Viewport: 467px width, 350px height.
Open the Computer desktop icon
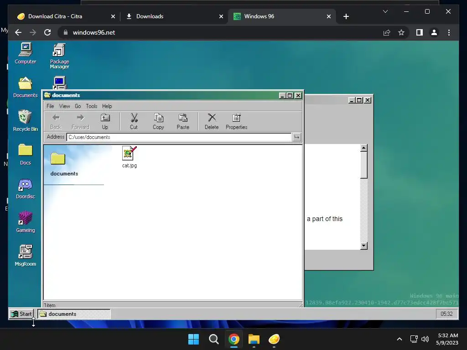(26, 54)
